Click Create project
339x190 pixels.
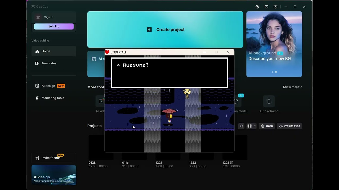(165, 30)
